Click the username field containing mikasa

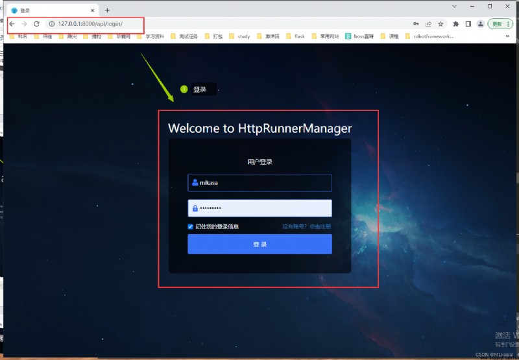click(260, 183)
